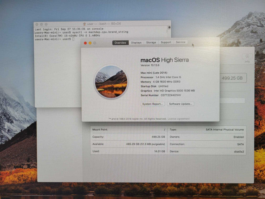Screen dimensions: 265x199
Task: Click the Device disk0s2 row
Action: tap(207, 152)
